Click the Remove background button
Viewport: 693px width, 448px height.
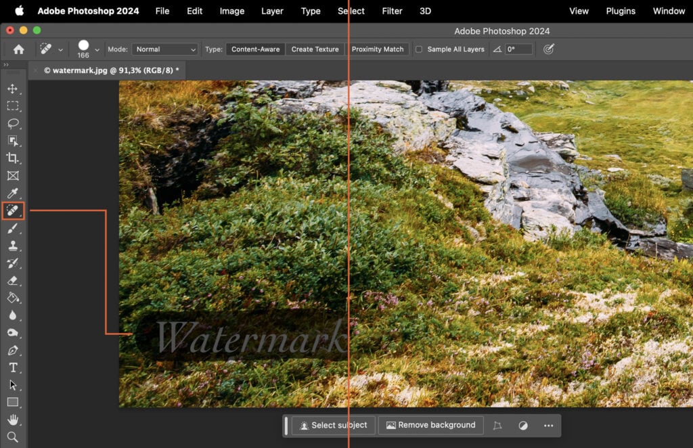[x=431, y=425]
